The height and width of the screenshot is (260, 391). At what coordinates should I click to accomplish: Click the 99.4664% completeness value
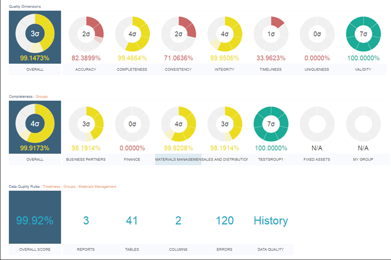(x=132, y=58)
